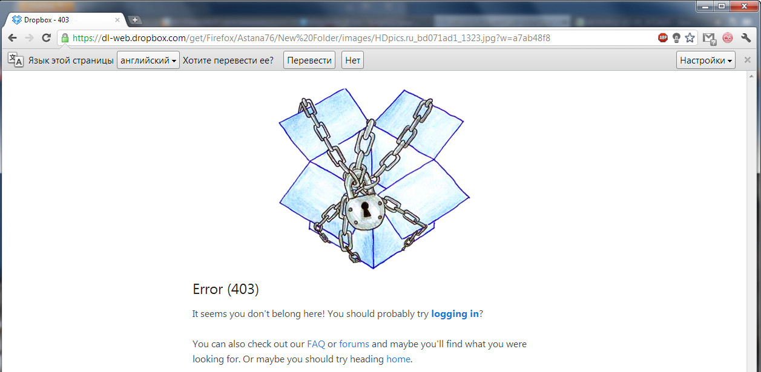Open the Adblock Plus ABP icon
This screenshot has height=372, width=761.
pyautogui.click(x=663, y=38)
